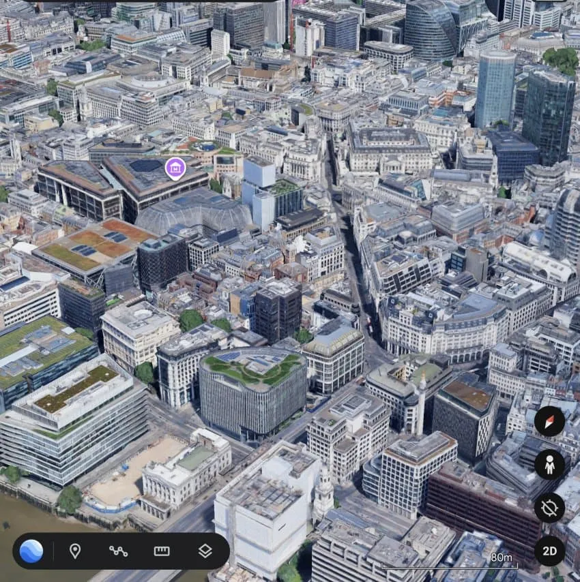The image size is (580, 582).
Task: Switch the map to 2D view
Action: pyautogui.click(x=549, y=551)
